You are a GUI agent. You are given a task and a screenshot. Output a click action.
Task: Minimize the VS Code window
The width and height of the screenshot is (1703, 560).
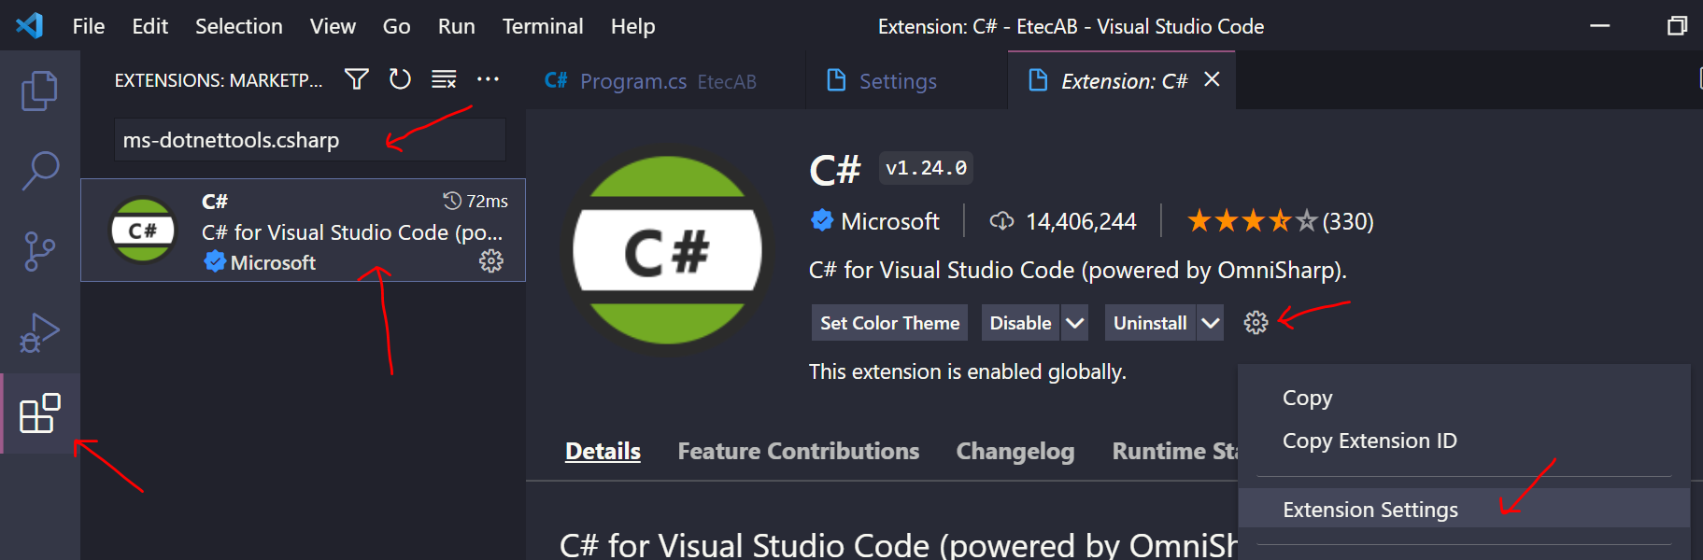pyautogui.click(x=1600, y=25)
